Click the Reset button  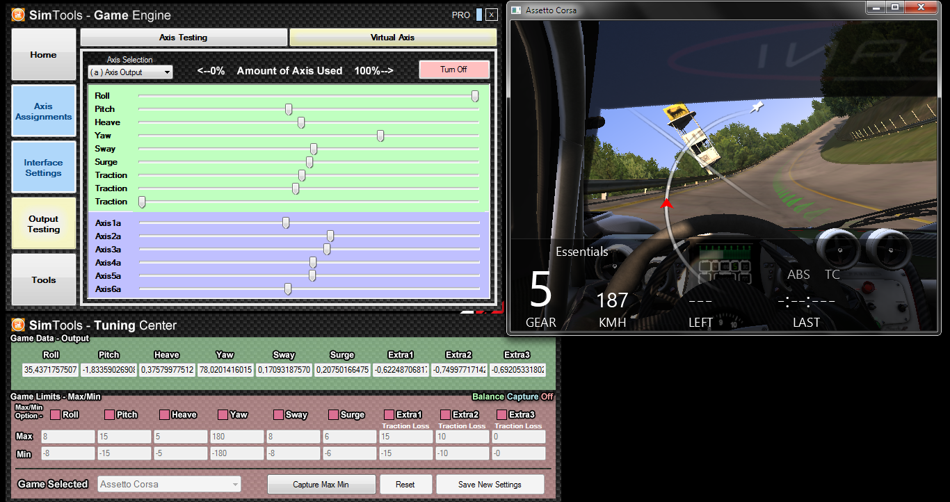405,485
